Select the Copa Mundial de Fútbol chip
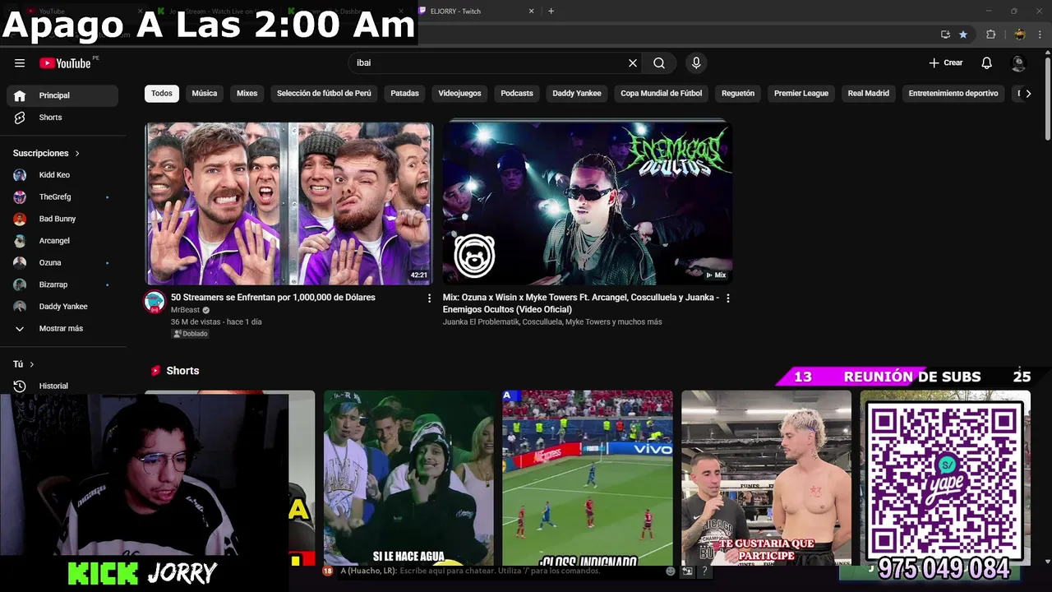Screen dimensions: 1052x592 coord(662,94)
